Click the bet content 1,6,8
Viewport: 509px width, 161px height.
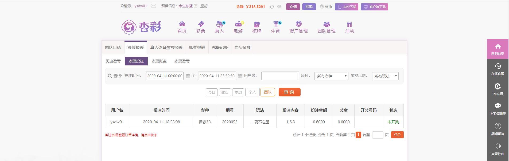(290, 122)
